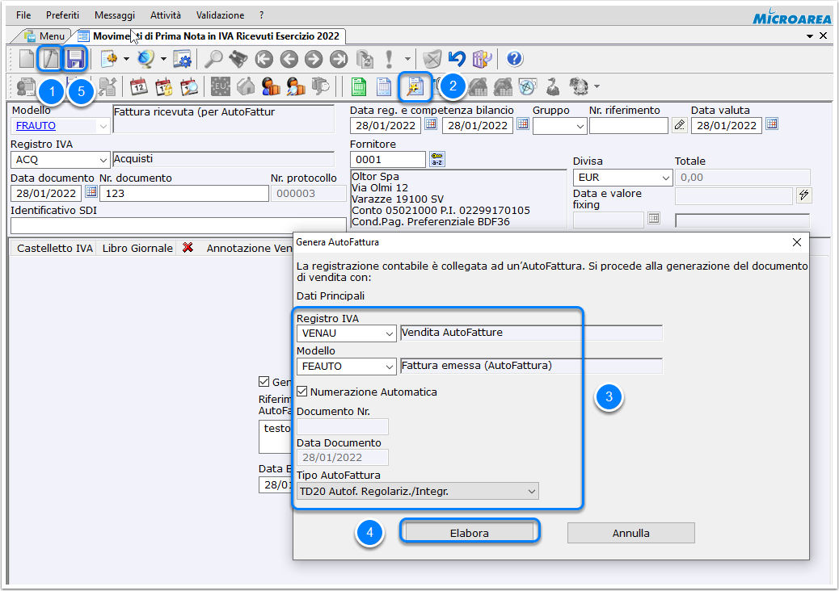Open the Modello FEAUTO dropdown in dialog

pyautogui.click(x=390, y=367)
